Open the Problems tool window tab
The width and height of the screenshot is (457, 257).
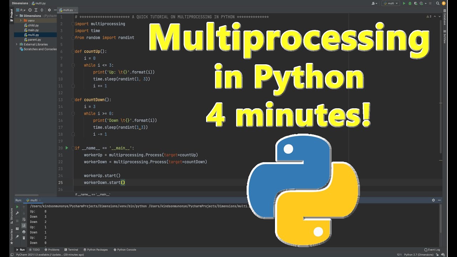click(x=52, y=250)
